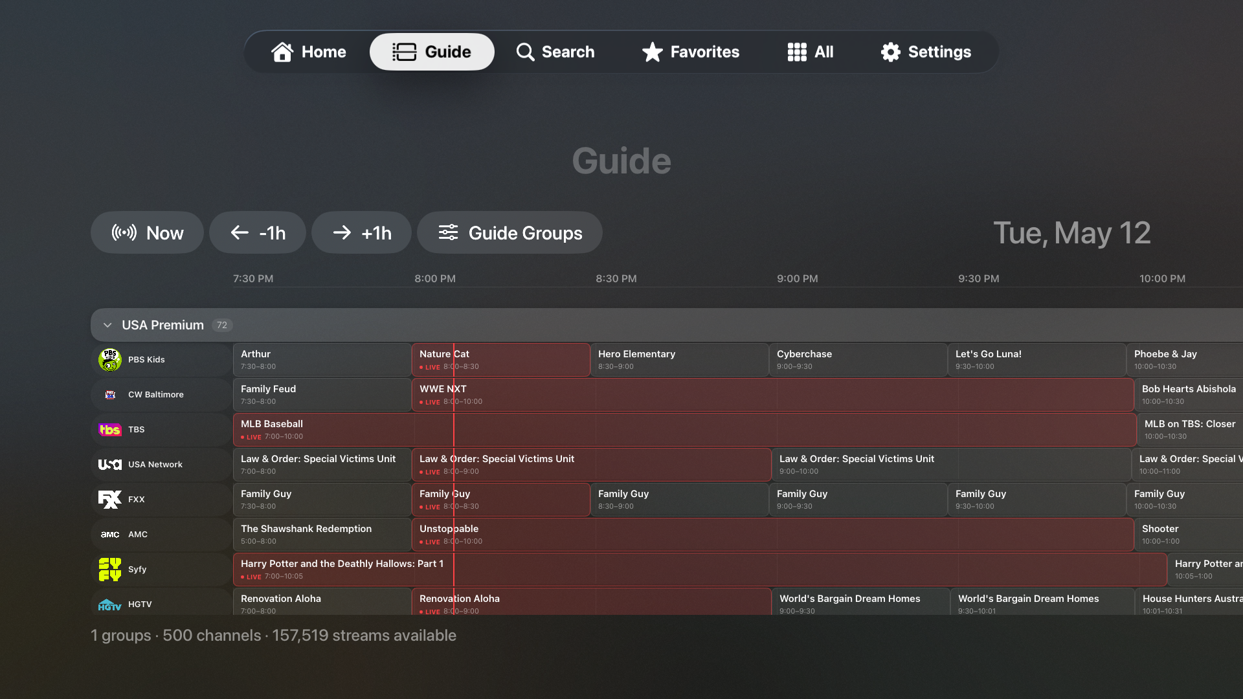
Task: Click the 72 channel count badge
Action: point(222,325)
